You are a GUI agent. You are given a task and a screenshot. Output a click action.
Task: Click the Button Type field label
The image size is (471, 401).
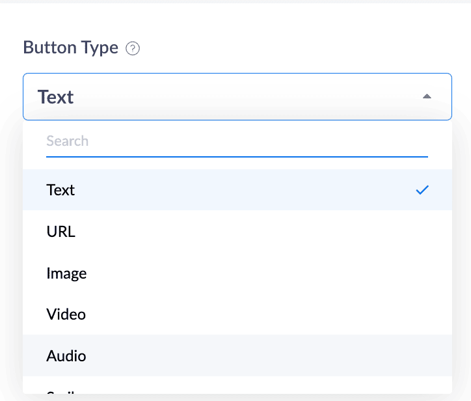point(70,48)
